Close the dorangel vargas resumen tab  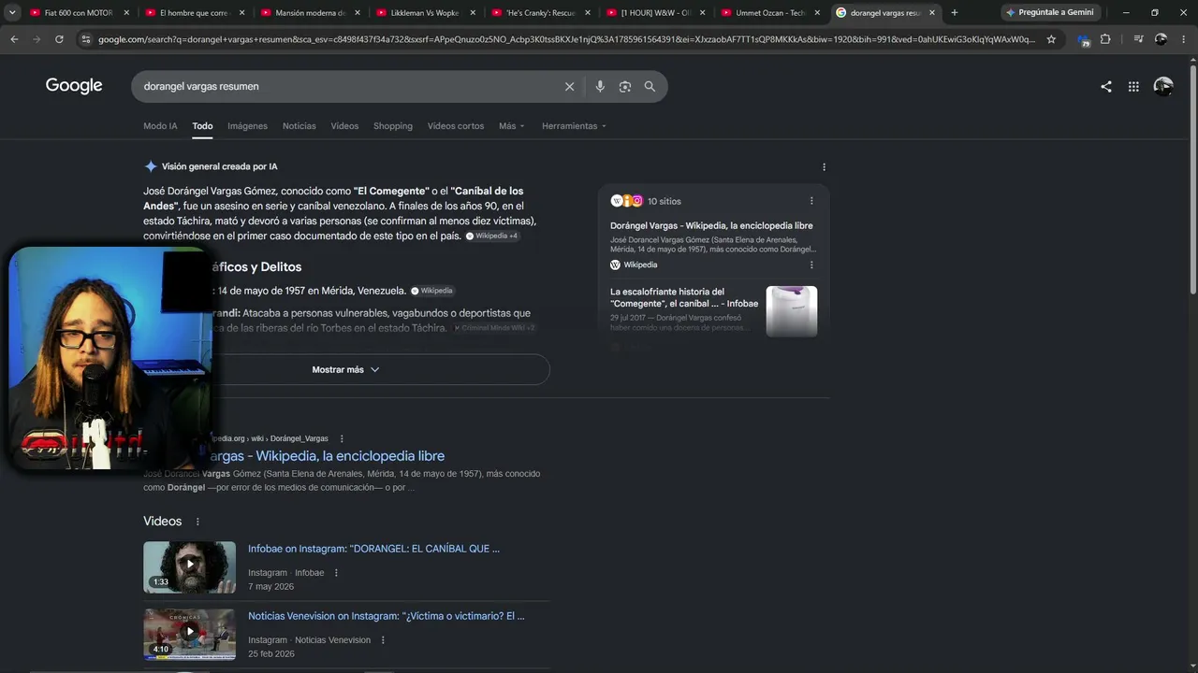click(x=932, y=13)
